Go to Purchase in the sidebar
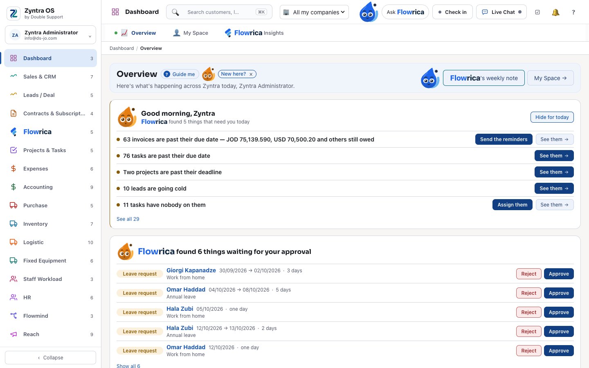 [x=51, y=205]
